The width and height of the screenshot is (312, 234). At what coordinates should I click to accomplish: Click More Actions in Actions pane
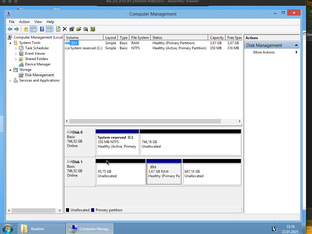(264, 52)
